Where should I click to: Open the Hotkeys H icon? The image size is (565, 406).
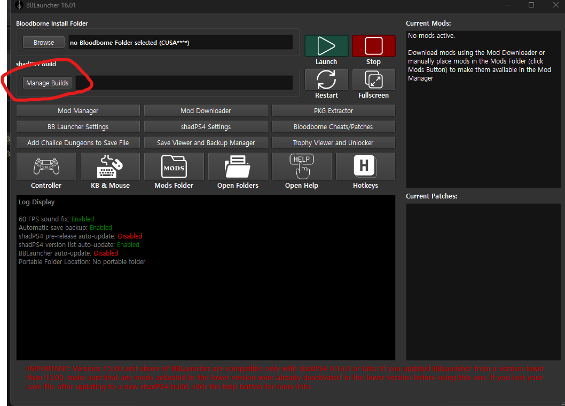pos(365,166)
